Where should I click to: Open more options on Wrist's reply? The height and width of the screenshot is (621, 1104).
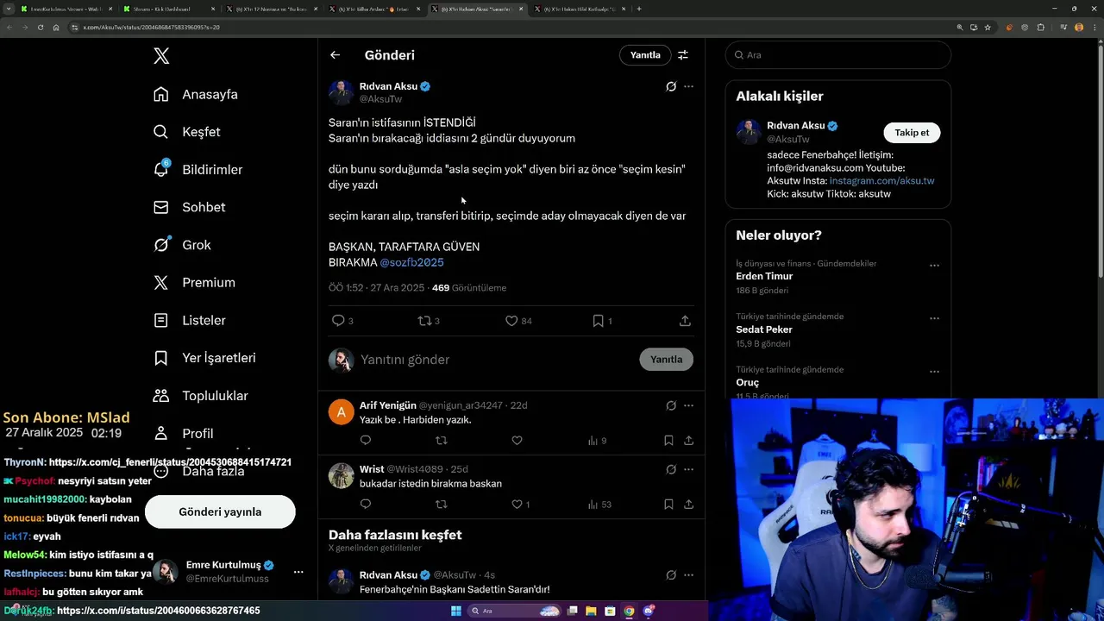coord(688,469)
